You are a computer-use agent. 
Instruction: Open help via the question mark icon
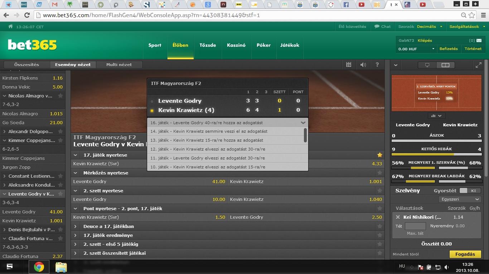[377, 65]
